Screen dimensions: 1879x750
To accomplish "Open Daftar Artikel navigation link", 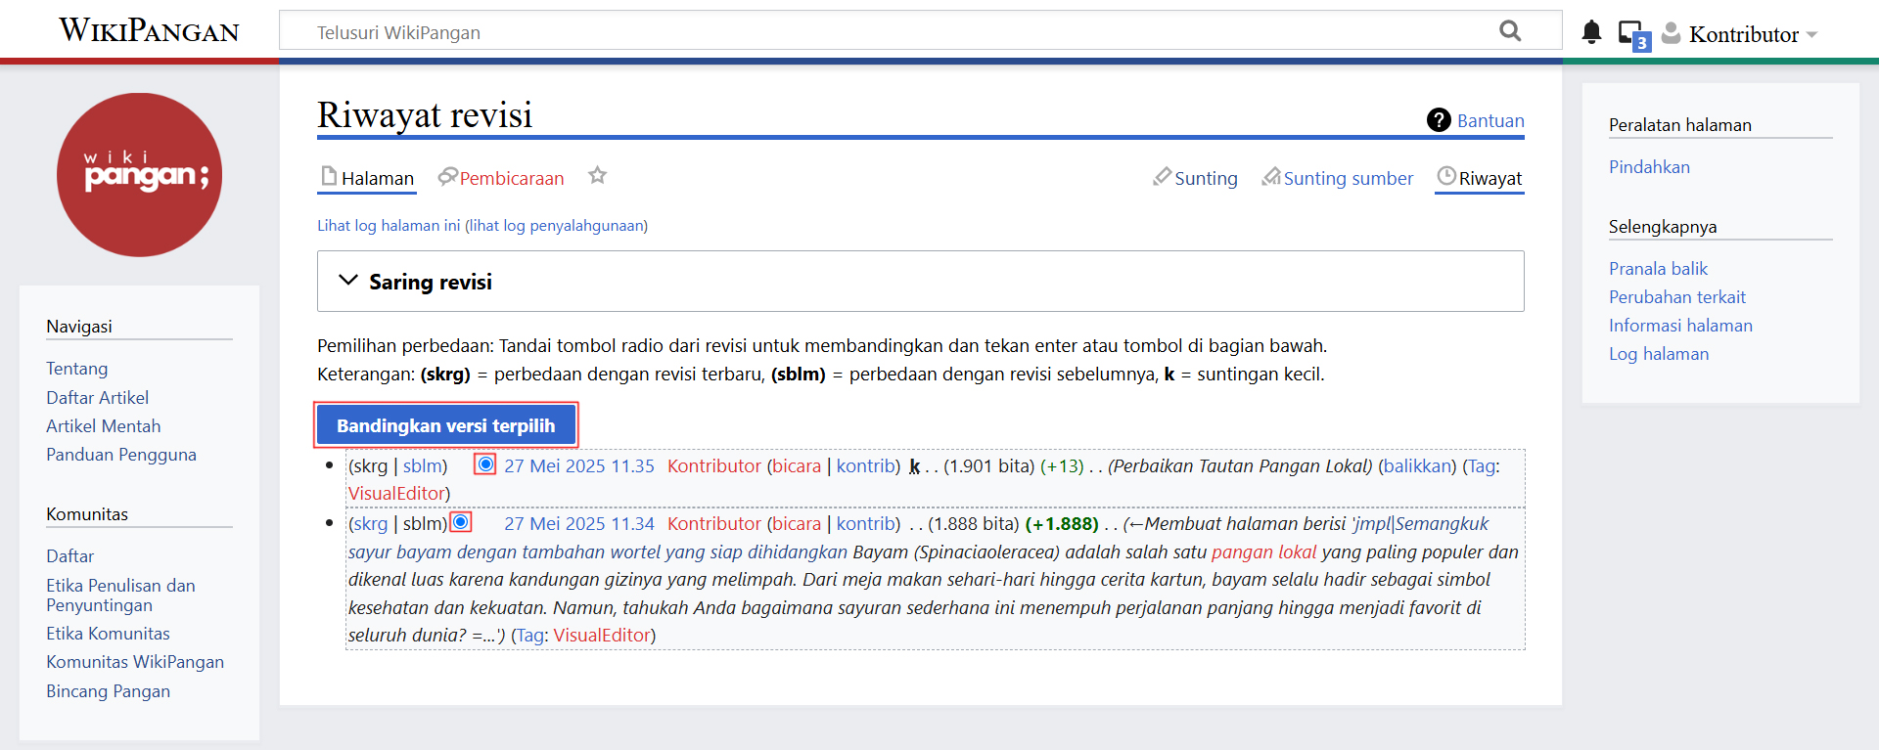I will [98, 398].
